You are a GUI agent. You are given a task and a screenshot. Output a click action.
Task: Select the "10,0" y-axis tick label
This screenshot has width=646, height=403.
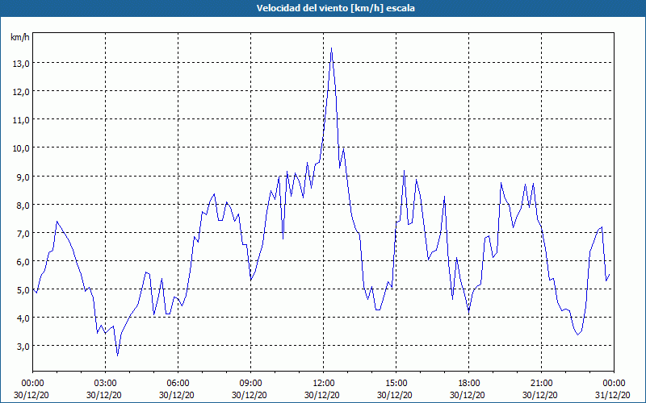pyautogui.click(x=21, y=148)
